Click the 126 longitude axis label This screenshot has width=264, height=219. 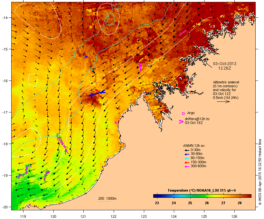click(234, 216)
